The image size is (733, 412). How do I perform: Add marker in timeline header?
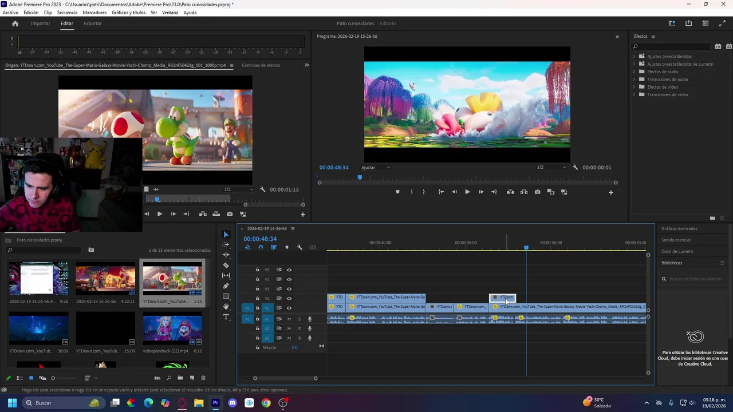pos(287,247)
